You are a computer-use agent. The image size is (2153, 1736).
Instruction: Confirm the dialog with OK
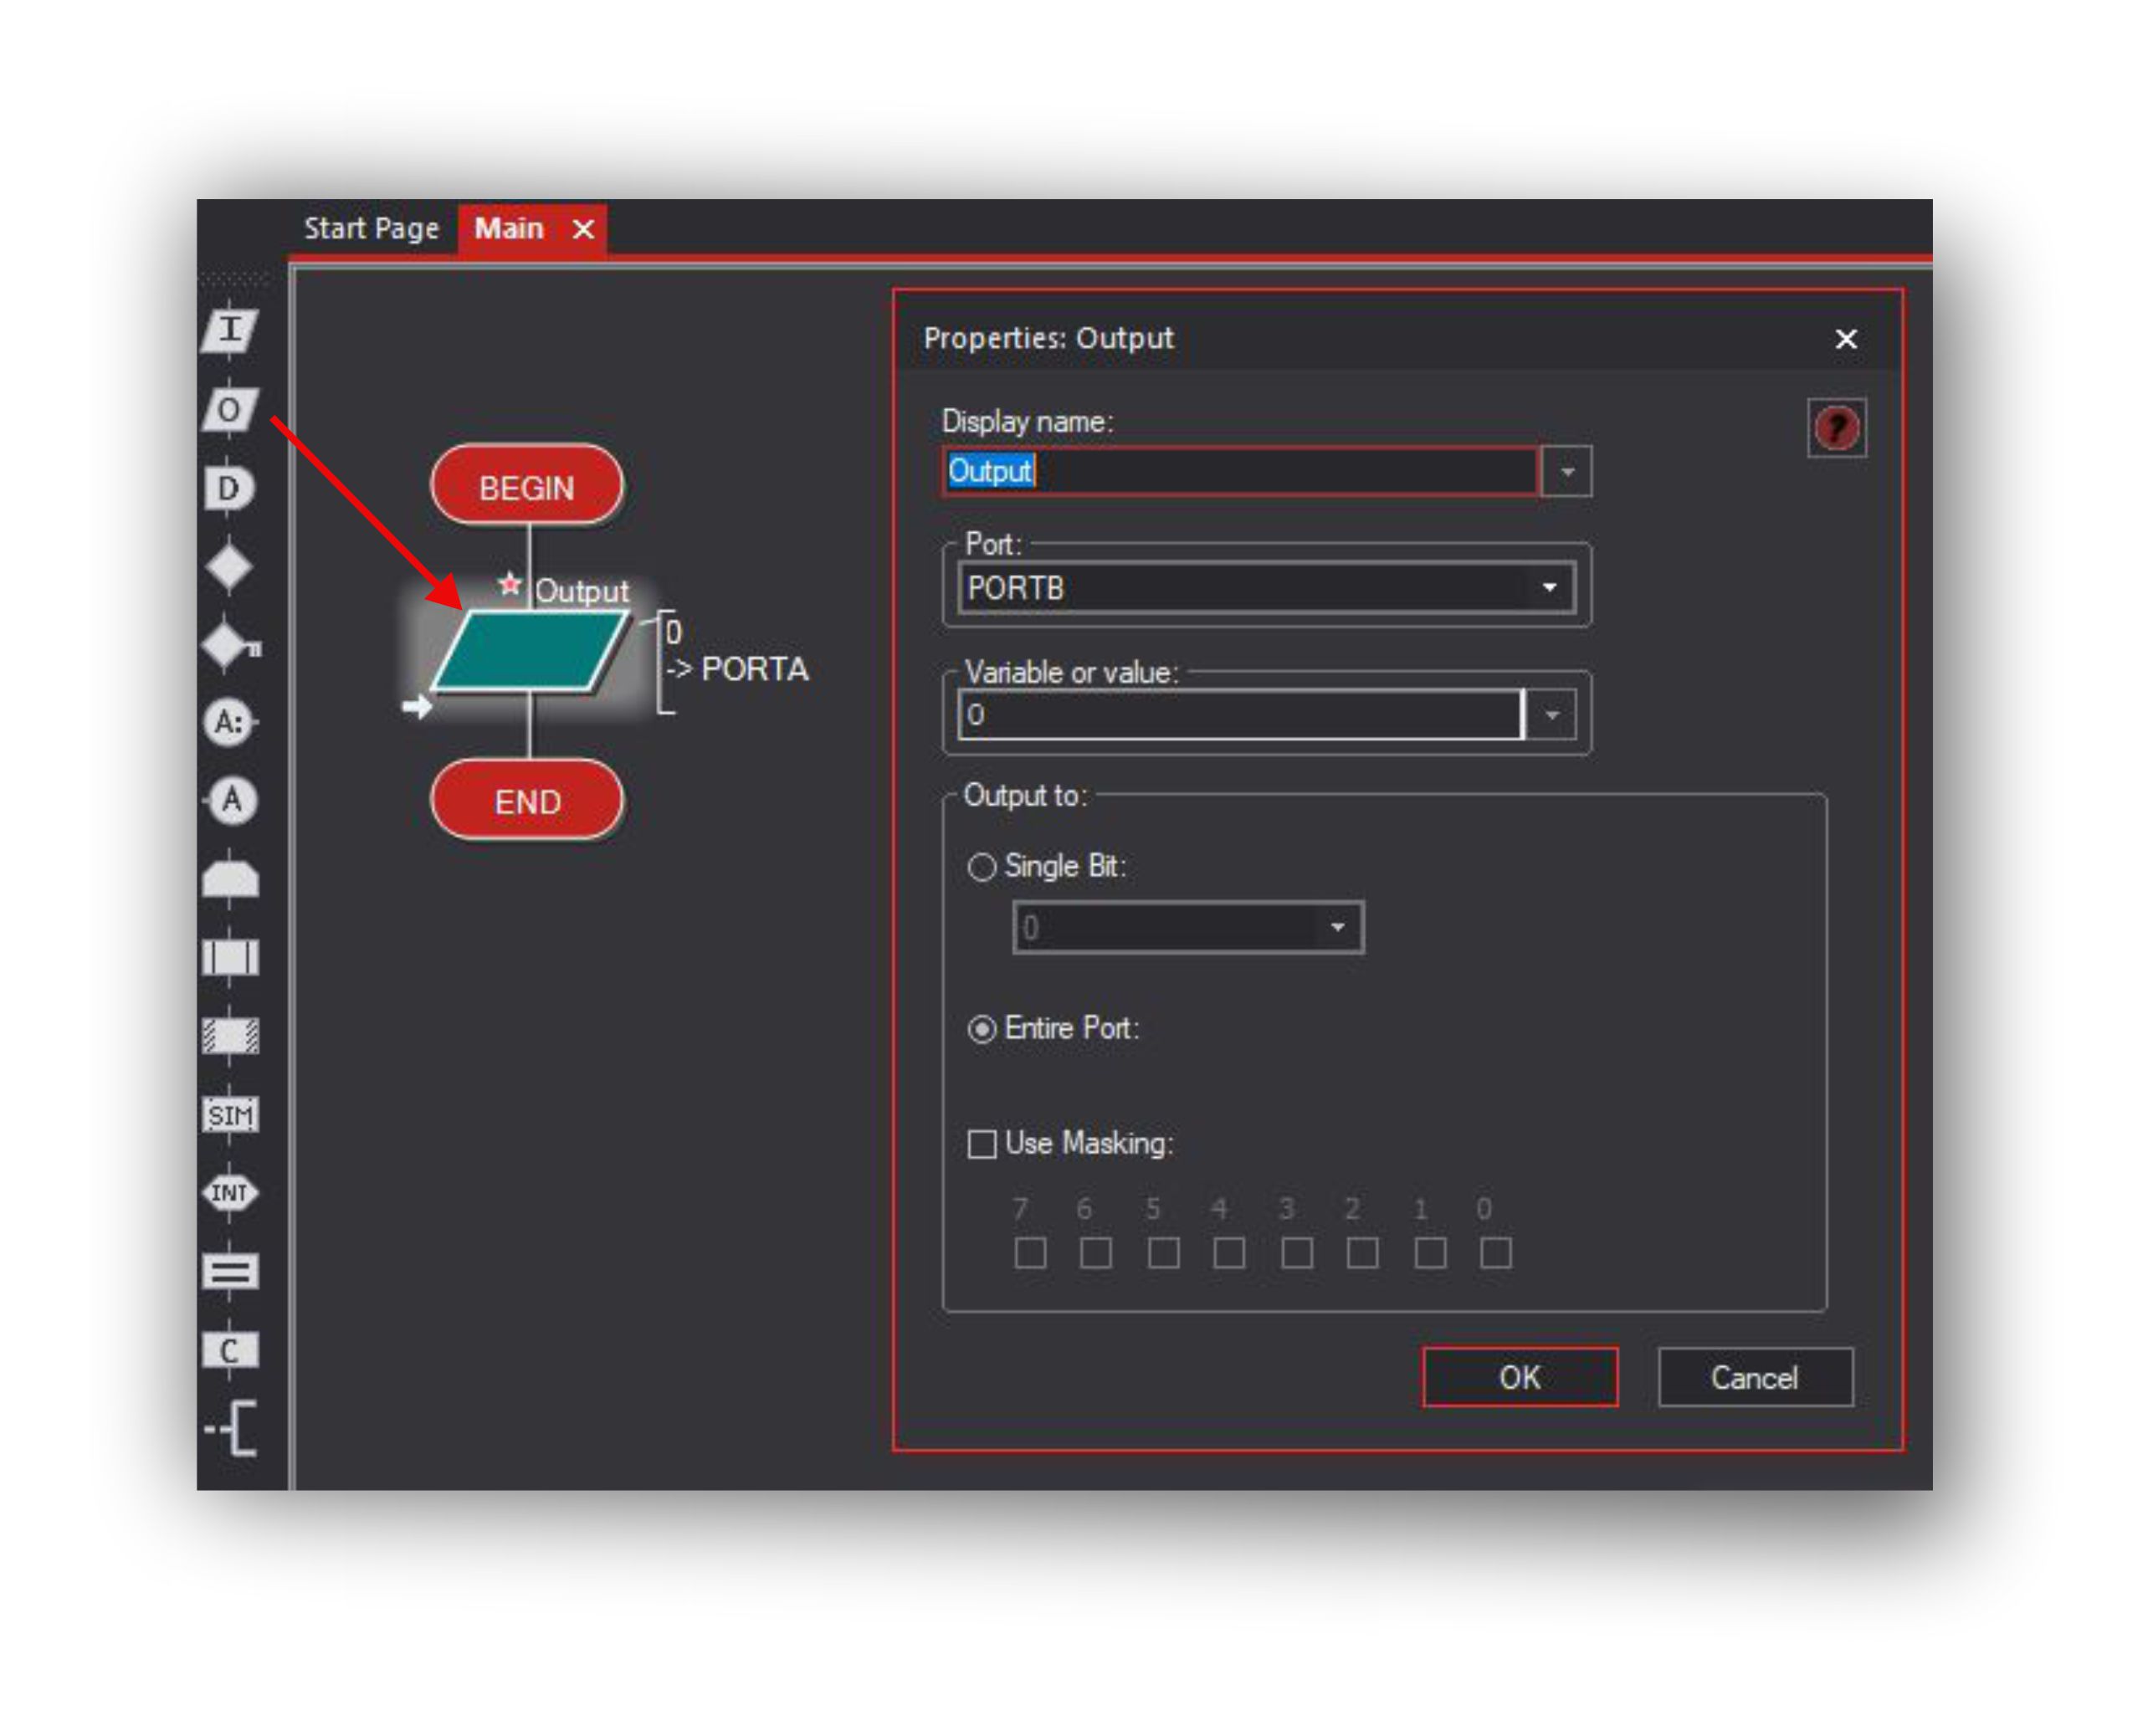click(1521, 1378)
